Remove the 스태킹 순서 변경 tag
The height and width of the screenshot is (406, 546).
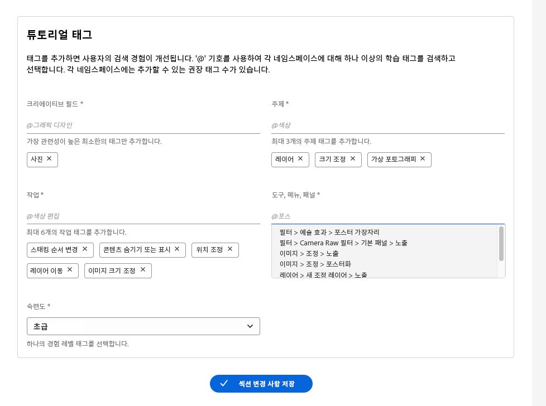pyautogui.click(x=85, y=249)
